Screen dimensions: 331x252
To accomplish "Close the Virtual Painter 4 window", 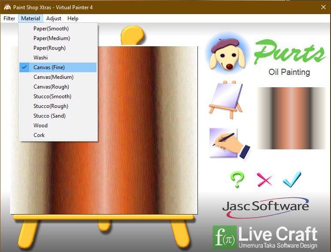I will click(x=324, y=7).
